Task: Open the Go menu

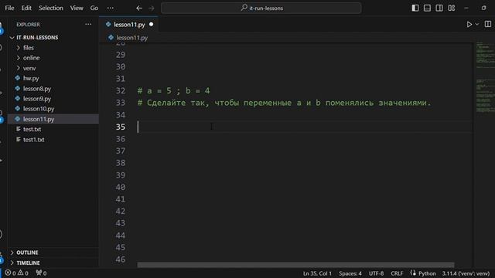Action: pyautogui.click(x=94, y=8)
